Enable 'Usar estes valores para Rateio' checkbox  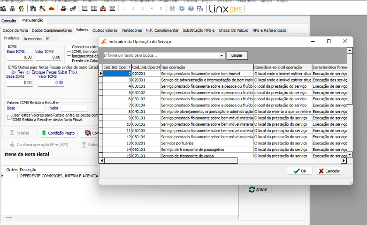coord(9,117)
